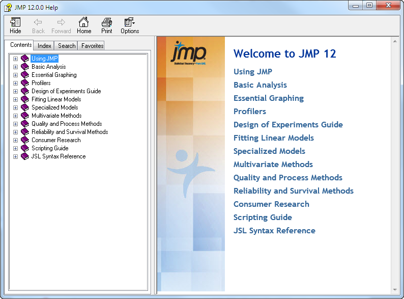Select Using JMP in contents tree
Screen dimensions: 404x299
45,59
